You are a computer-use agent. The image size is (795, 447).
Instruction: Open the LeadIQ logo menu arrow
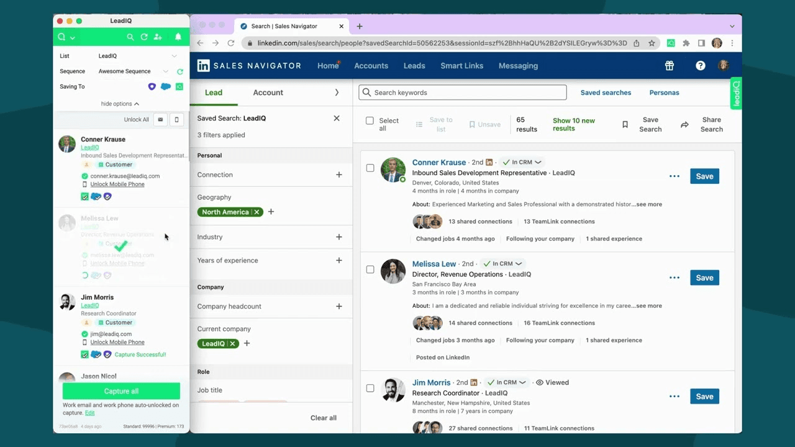[x=73, y=38]
